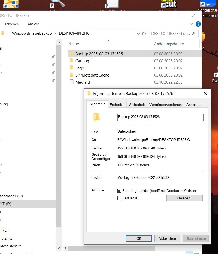Select the RF2FIG folder in navigation tree
The width and height of the screenshot is (218, 254).
6,238
